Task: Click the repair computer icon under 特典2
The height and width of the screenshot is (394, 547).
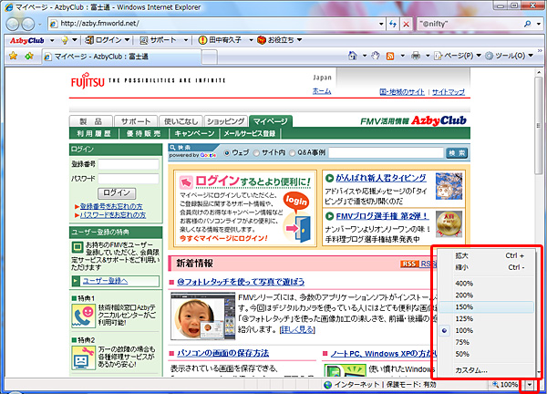Action: tap(83, 358)
